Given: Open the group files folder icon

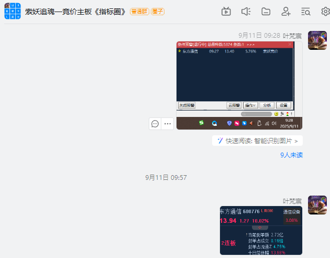Looking at the screenshot, I should tap(266, 12).
